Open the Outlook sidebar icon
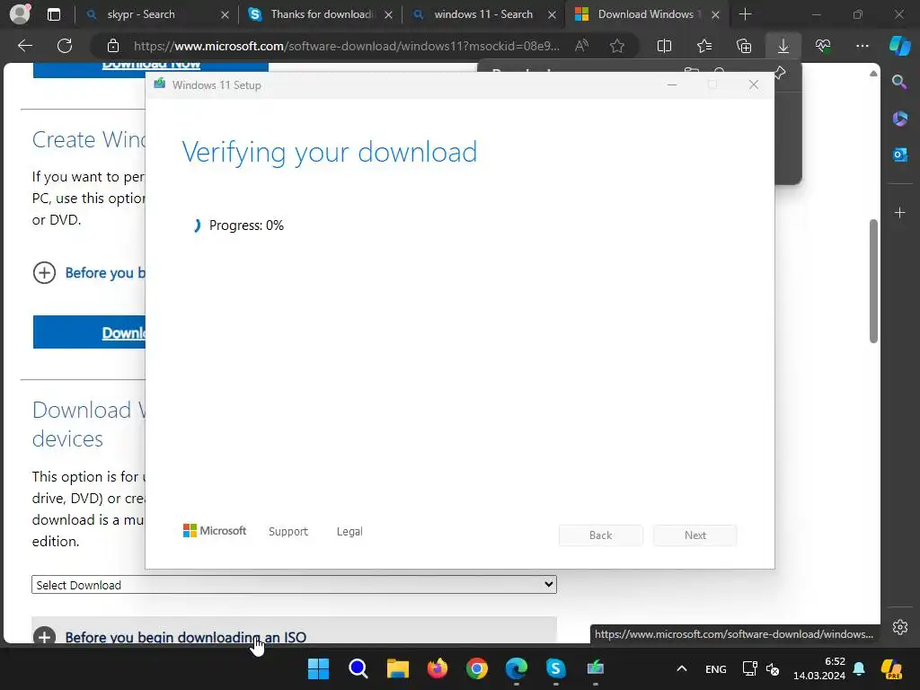 (899, 155)
